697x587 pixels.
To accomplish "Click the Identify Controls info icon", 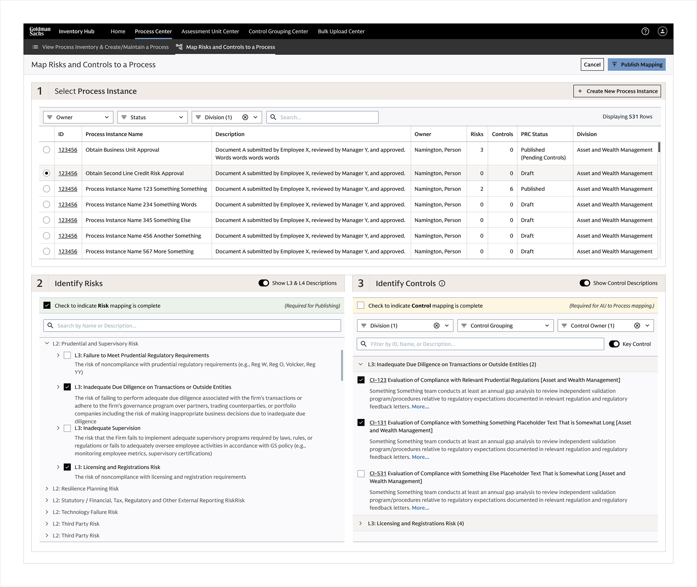I will pos(442,283).
